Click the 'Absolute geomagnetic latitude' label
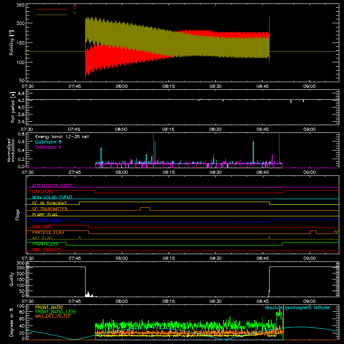The height and width of the screenshot is (344, 344). pyautogui.click(x=297, y=307)
